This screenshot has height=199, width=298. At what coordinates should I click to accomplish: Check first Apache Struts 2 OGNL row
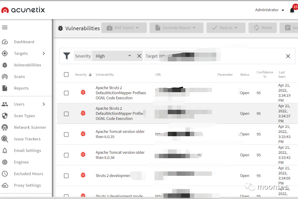tap(66, 93)
